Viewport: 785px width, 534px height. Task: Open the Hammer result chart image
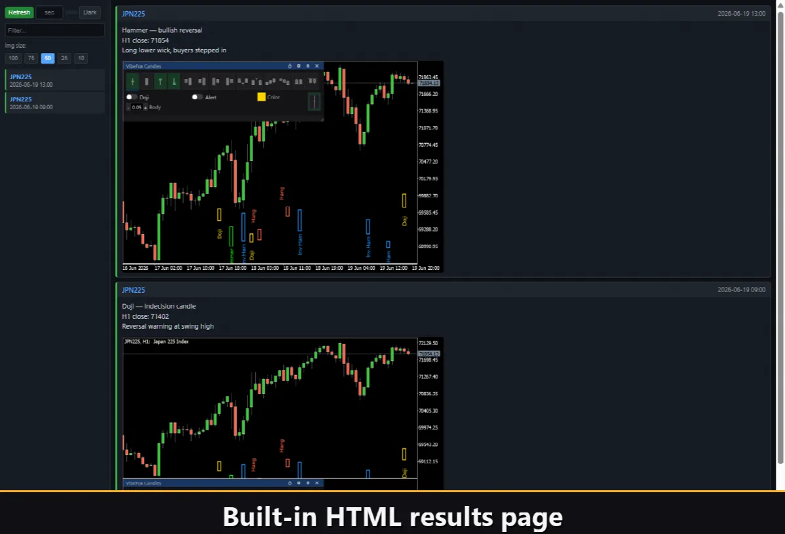click(x=283, y=167)
